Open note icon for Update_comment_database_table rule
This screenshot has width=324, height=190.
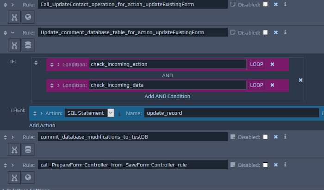233,32
